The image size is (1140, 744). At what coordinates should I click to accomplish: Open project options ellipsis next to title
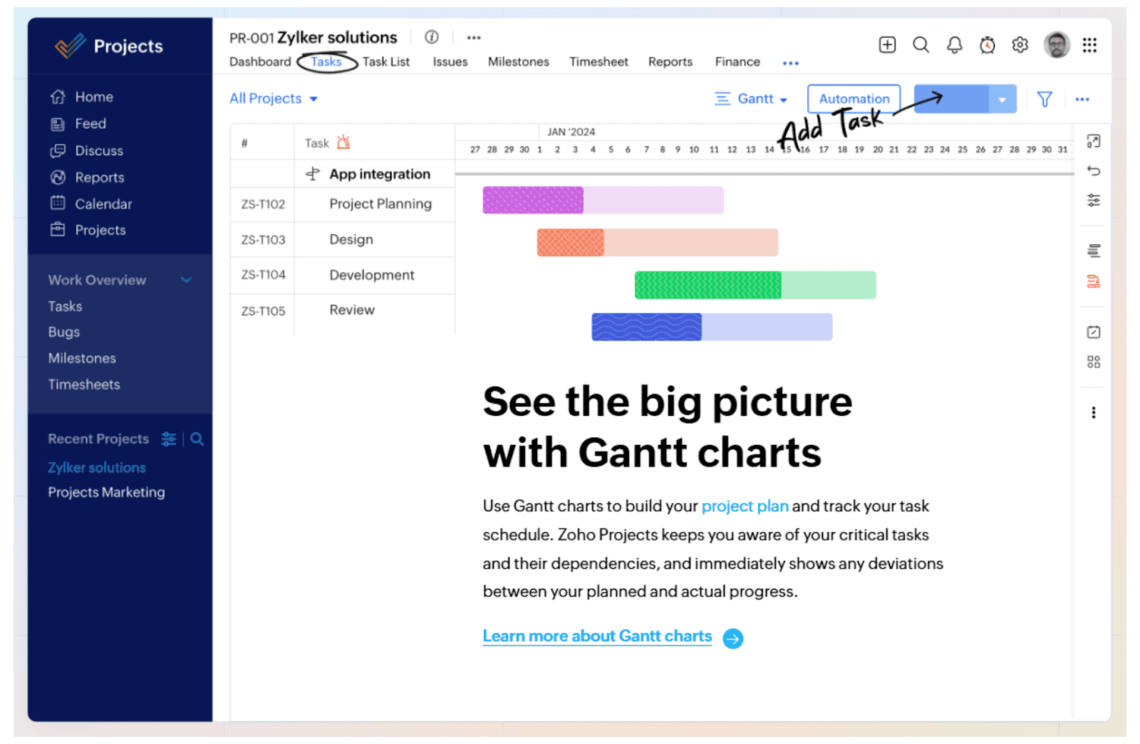474,38
